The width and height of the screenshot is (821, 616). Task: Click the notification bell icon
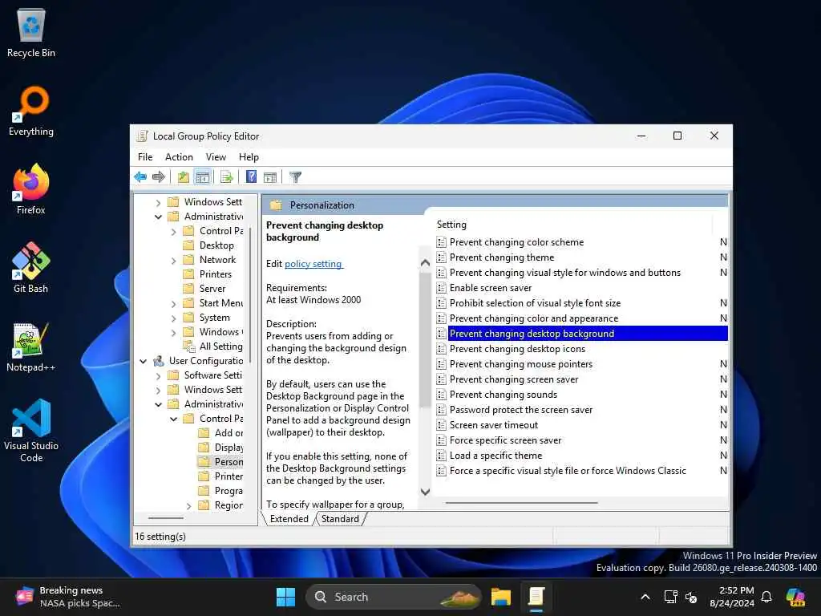766,597
